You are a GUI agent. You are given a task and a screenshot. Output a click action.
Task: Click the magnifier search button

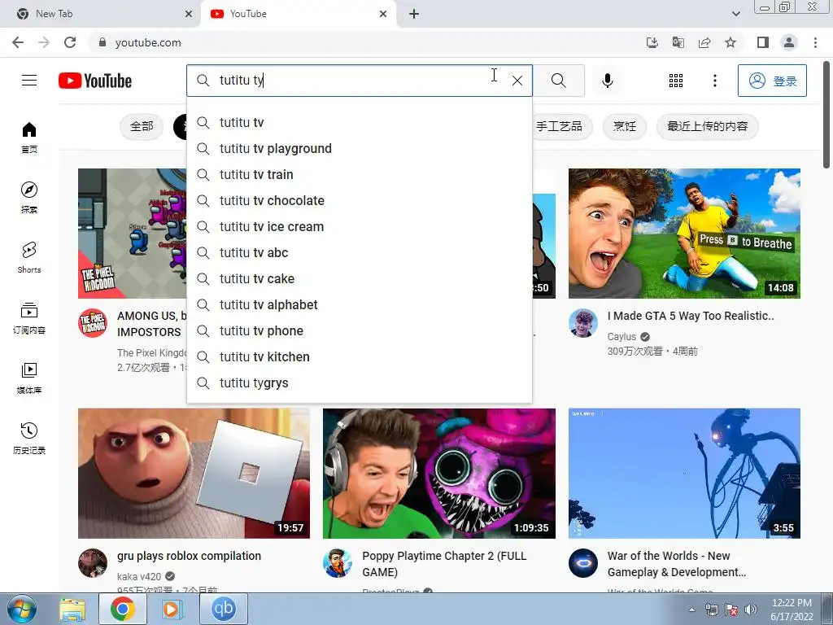click(x=558, y=81)
